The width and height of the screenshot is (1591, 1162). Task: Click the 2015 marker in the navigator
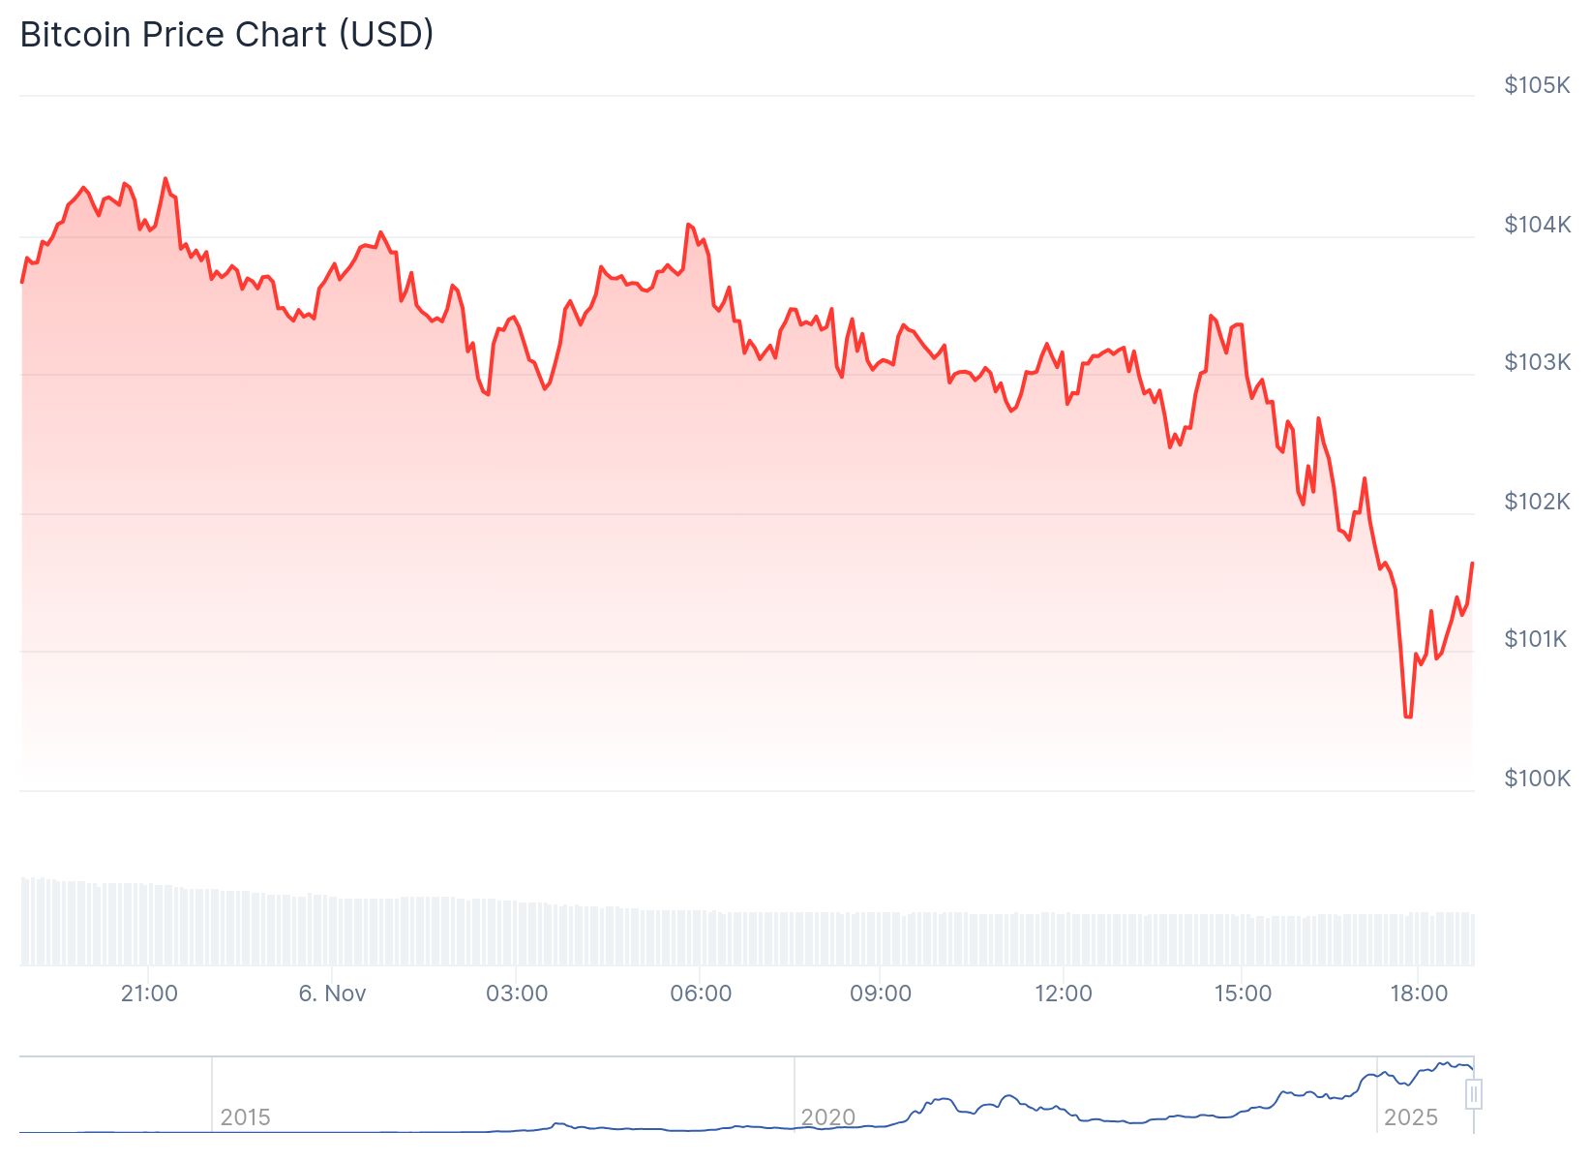[x=245, y=1117]
